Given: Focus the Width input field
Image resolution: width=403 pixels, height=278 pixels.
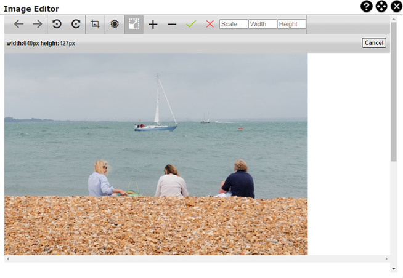Looking at the screenshot, I should 263,24.
